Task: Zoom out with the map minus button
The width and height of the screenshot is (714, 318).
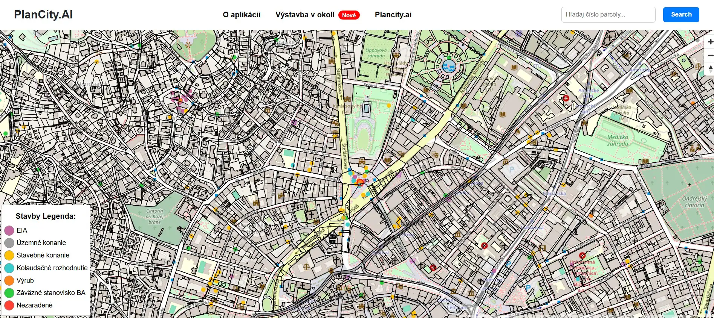Action: click(x=710, y=55)
